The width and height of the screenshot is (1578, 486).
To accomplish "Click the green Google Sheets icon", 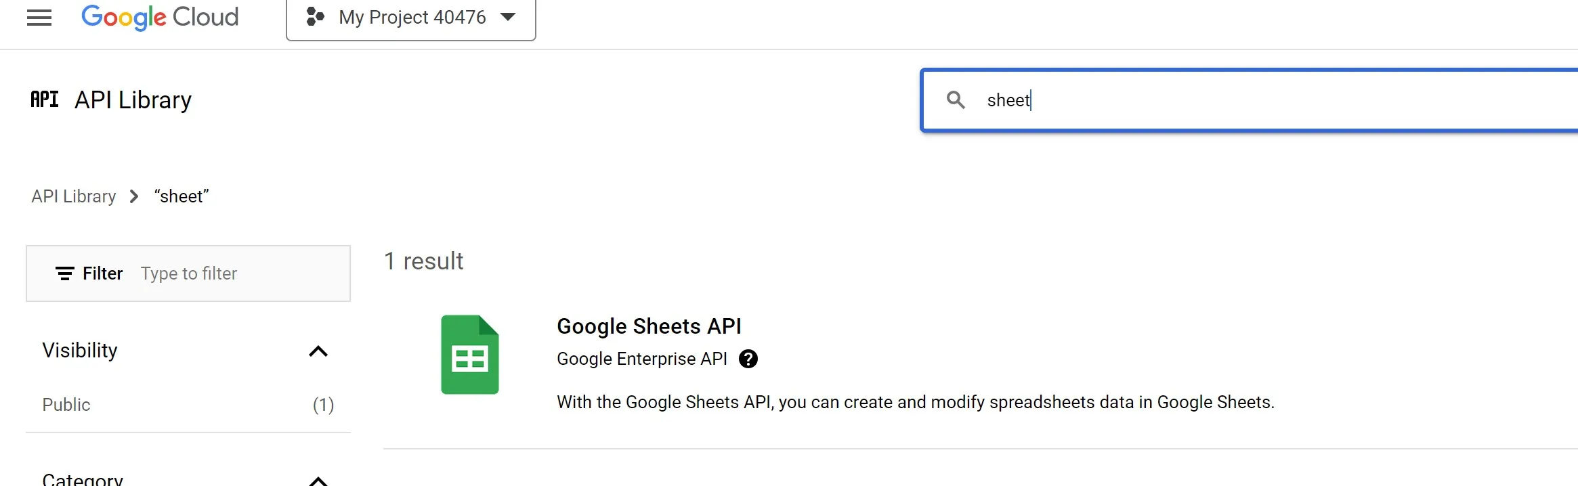I will pyautogui.click(x=470, y=355).
